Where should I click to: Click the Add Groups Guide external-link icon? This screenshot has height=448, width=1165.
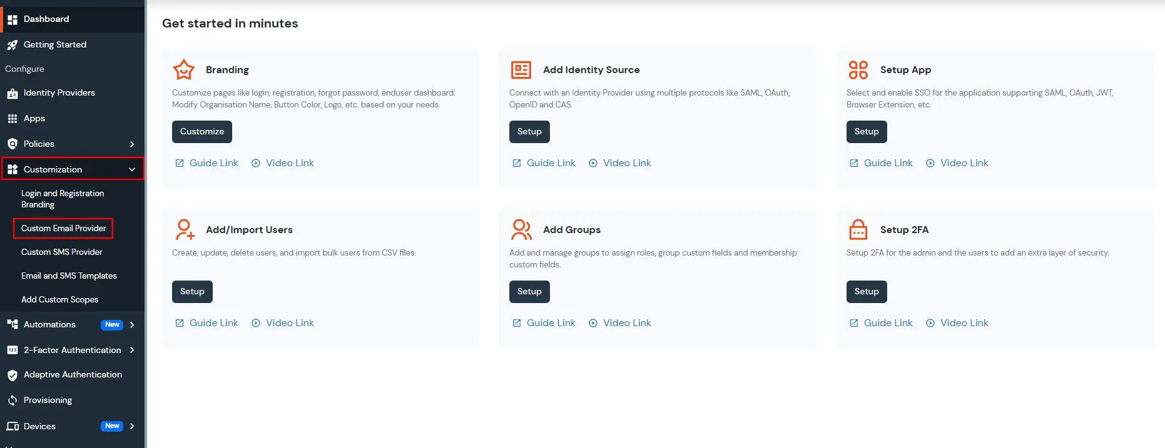point(517,323)
